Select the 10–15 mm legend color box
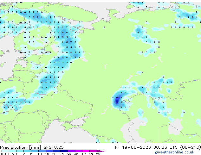Viewport: 201px width, 155px height. tap(42, 151)
